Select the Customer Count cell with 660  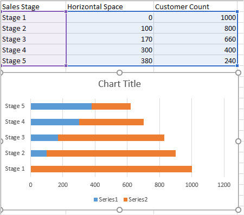195,39
